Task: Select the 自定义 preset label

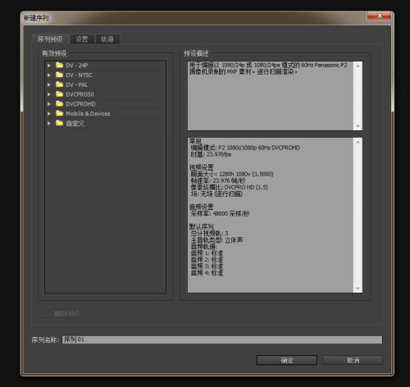Action: click(75, 124)
